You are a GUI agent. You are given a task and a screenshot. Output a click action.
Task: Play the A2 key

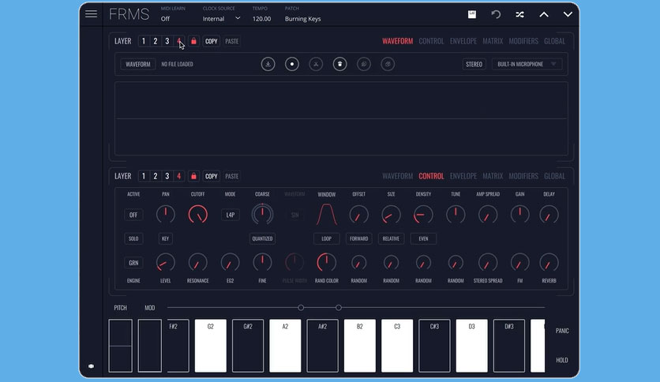(x=285, y=346)
